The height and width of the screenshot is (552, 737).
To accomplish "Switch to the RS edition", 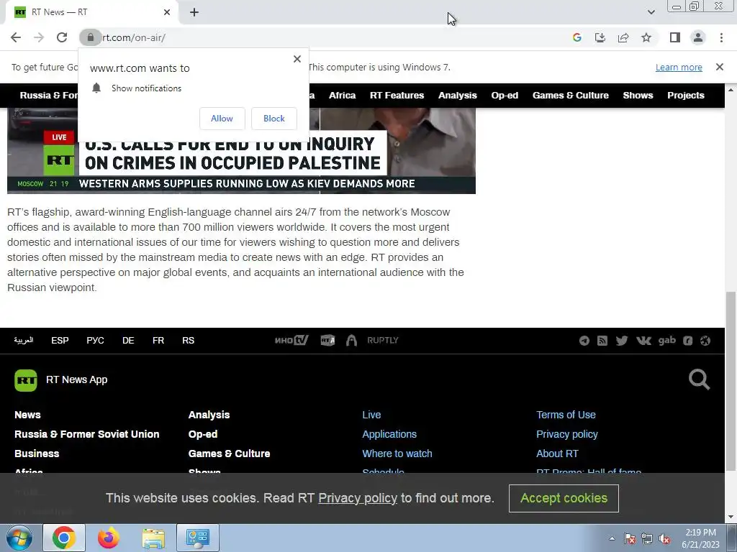I will [x=188, y=340].
